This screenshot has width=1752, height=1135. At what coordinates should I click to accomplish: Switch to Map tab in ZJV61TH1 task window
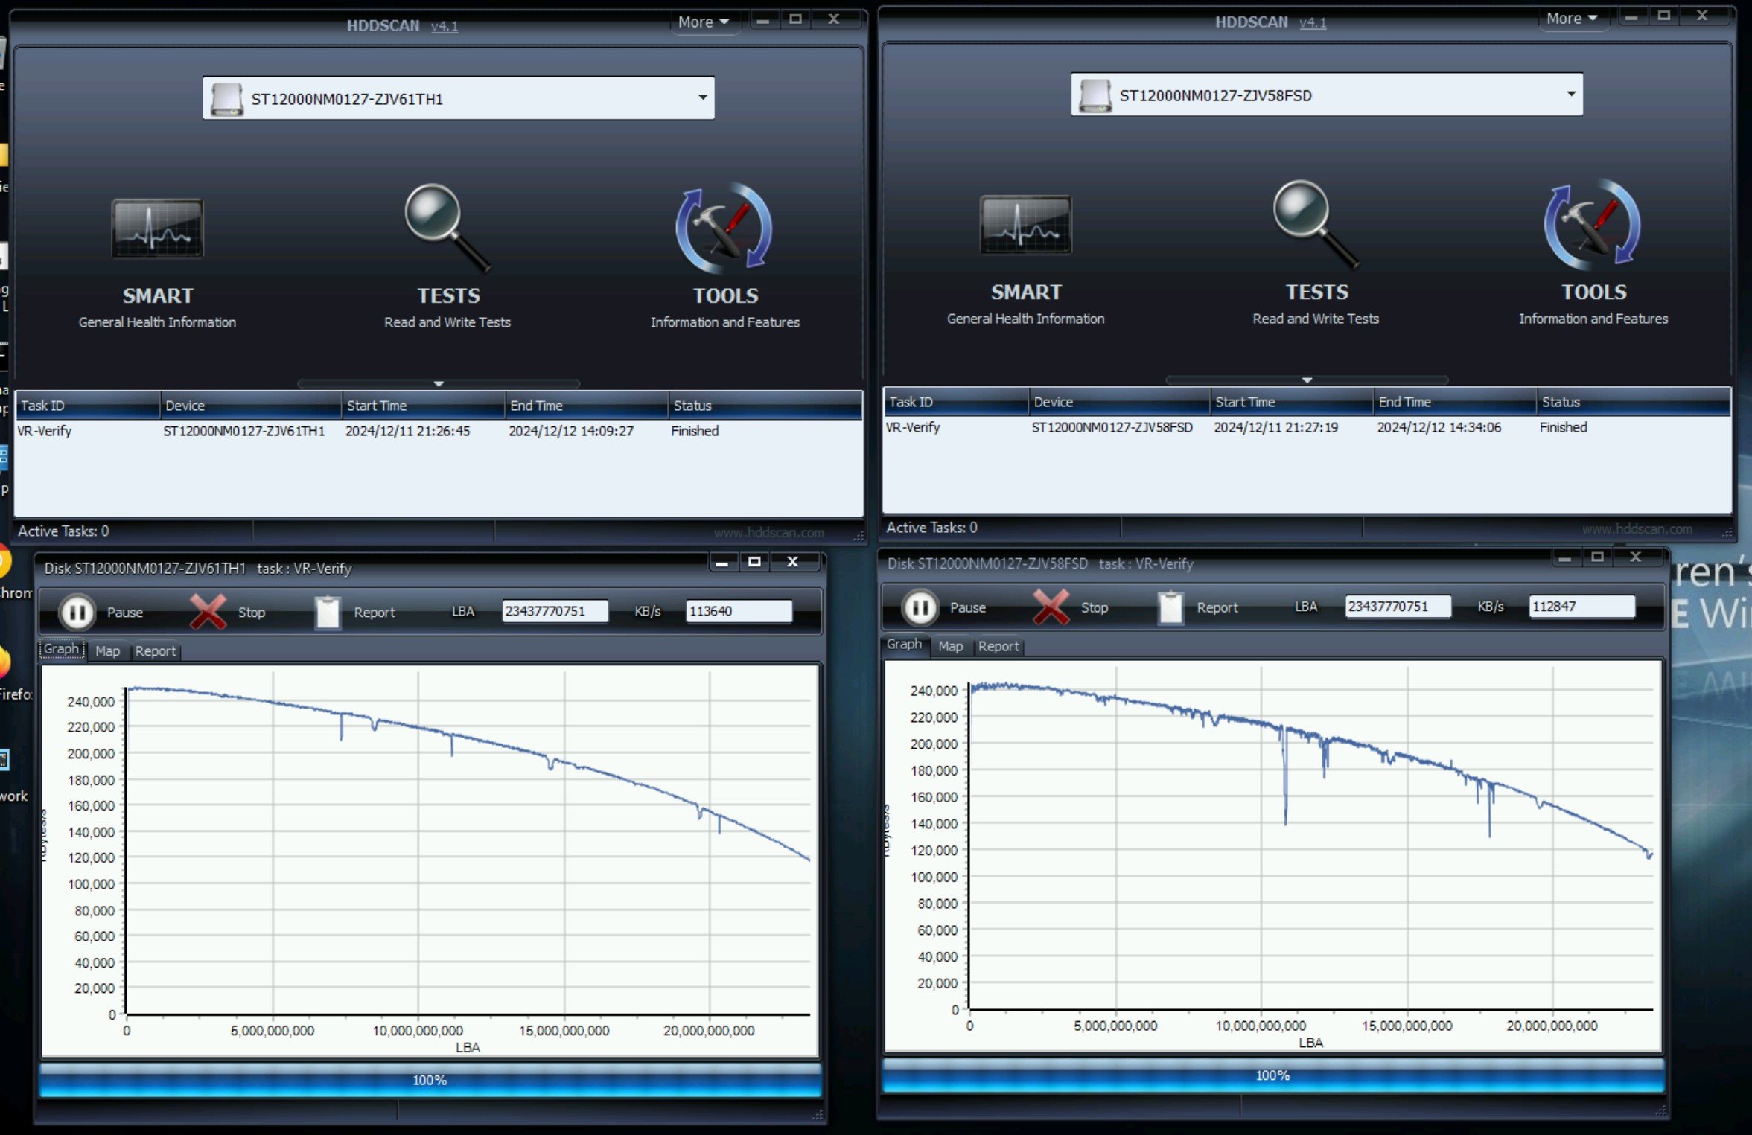coord(107,650)
